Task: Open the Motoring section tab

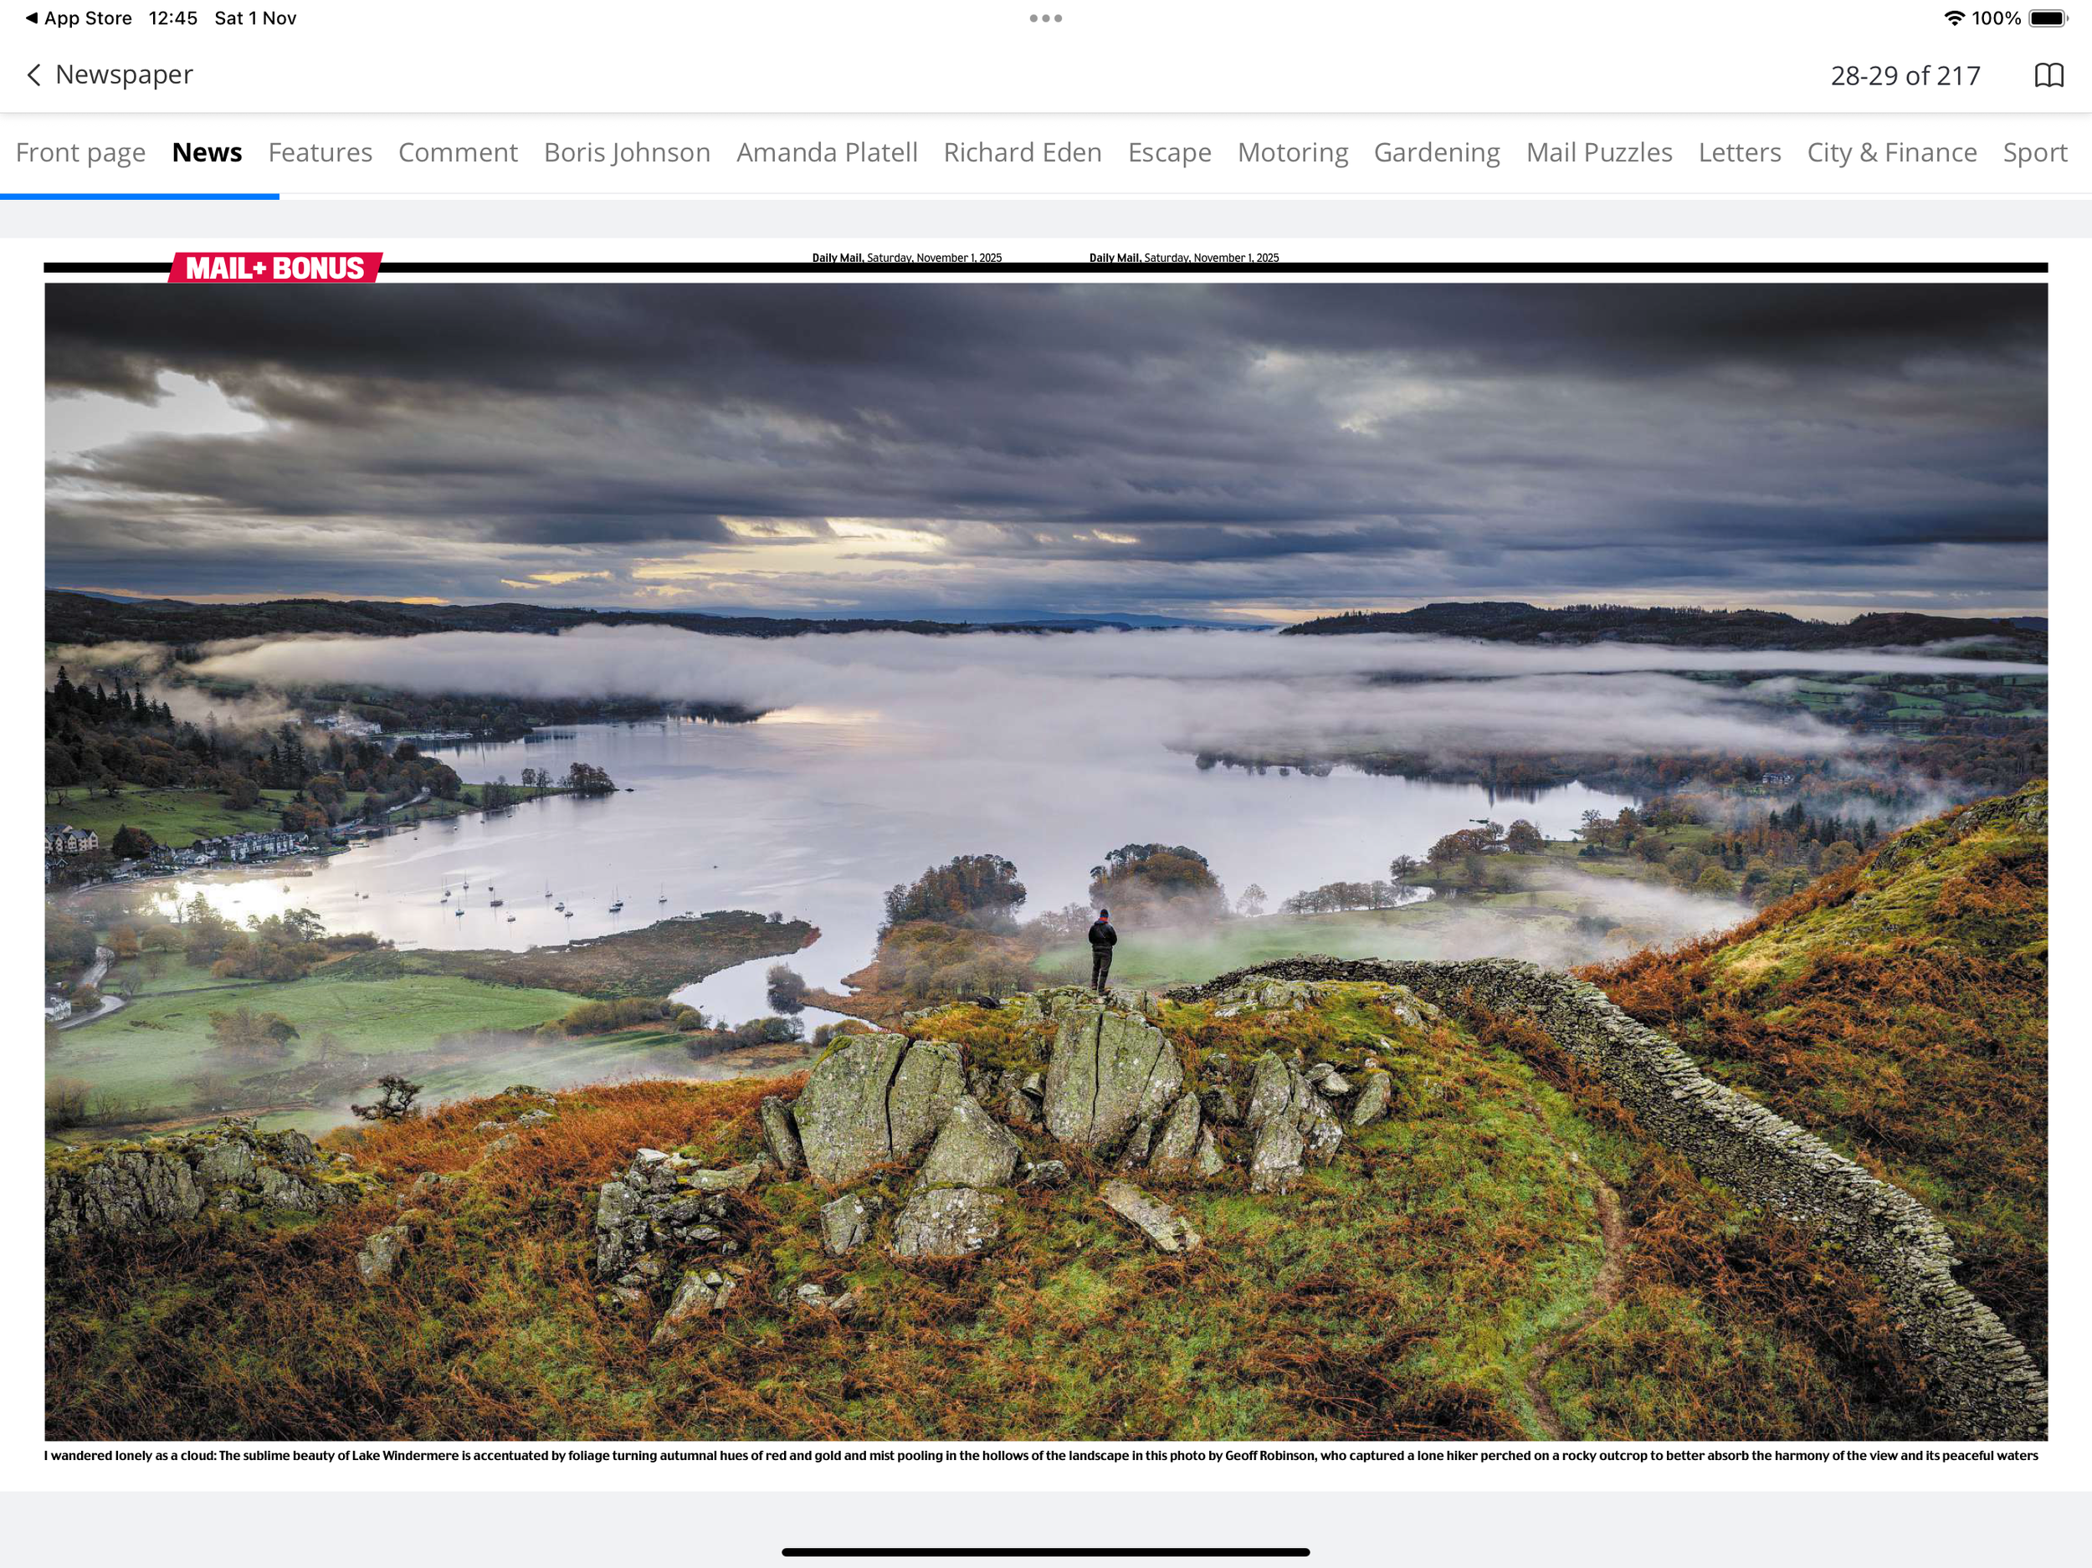Action: [1292, 152]
